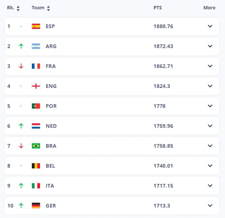
Task: Click the ITA team name
Action: point(50,186)
